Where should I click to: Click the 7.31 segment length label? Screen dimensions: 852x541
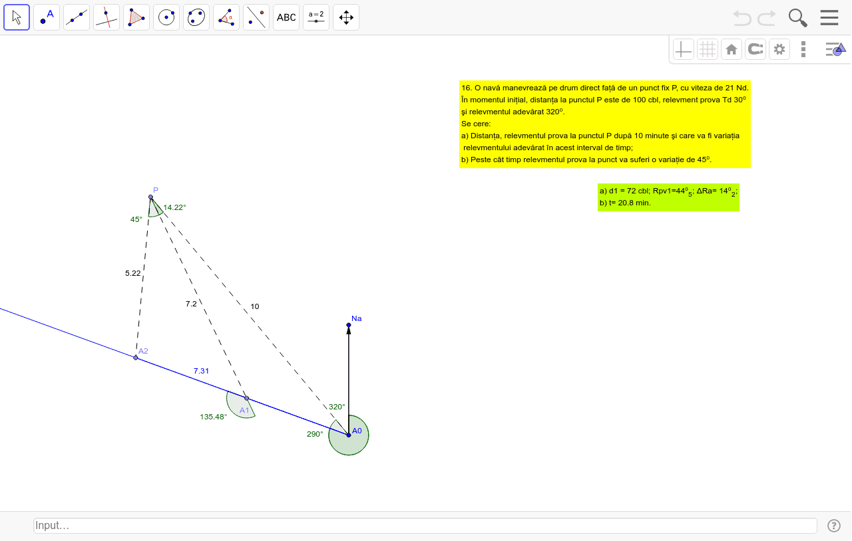[x=202, y=371]
